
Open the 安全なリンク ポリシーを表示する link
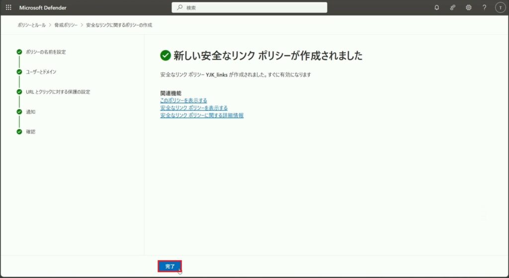point(194,108)
